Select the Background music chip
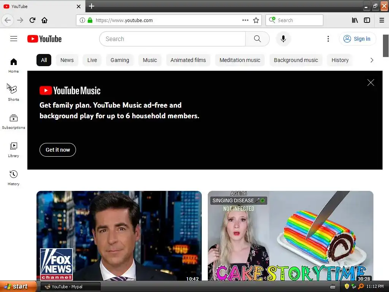The height and width of the screenshot is (292, 389). [x=296, y=60]
